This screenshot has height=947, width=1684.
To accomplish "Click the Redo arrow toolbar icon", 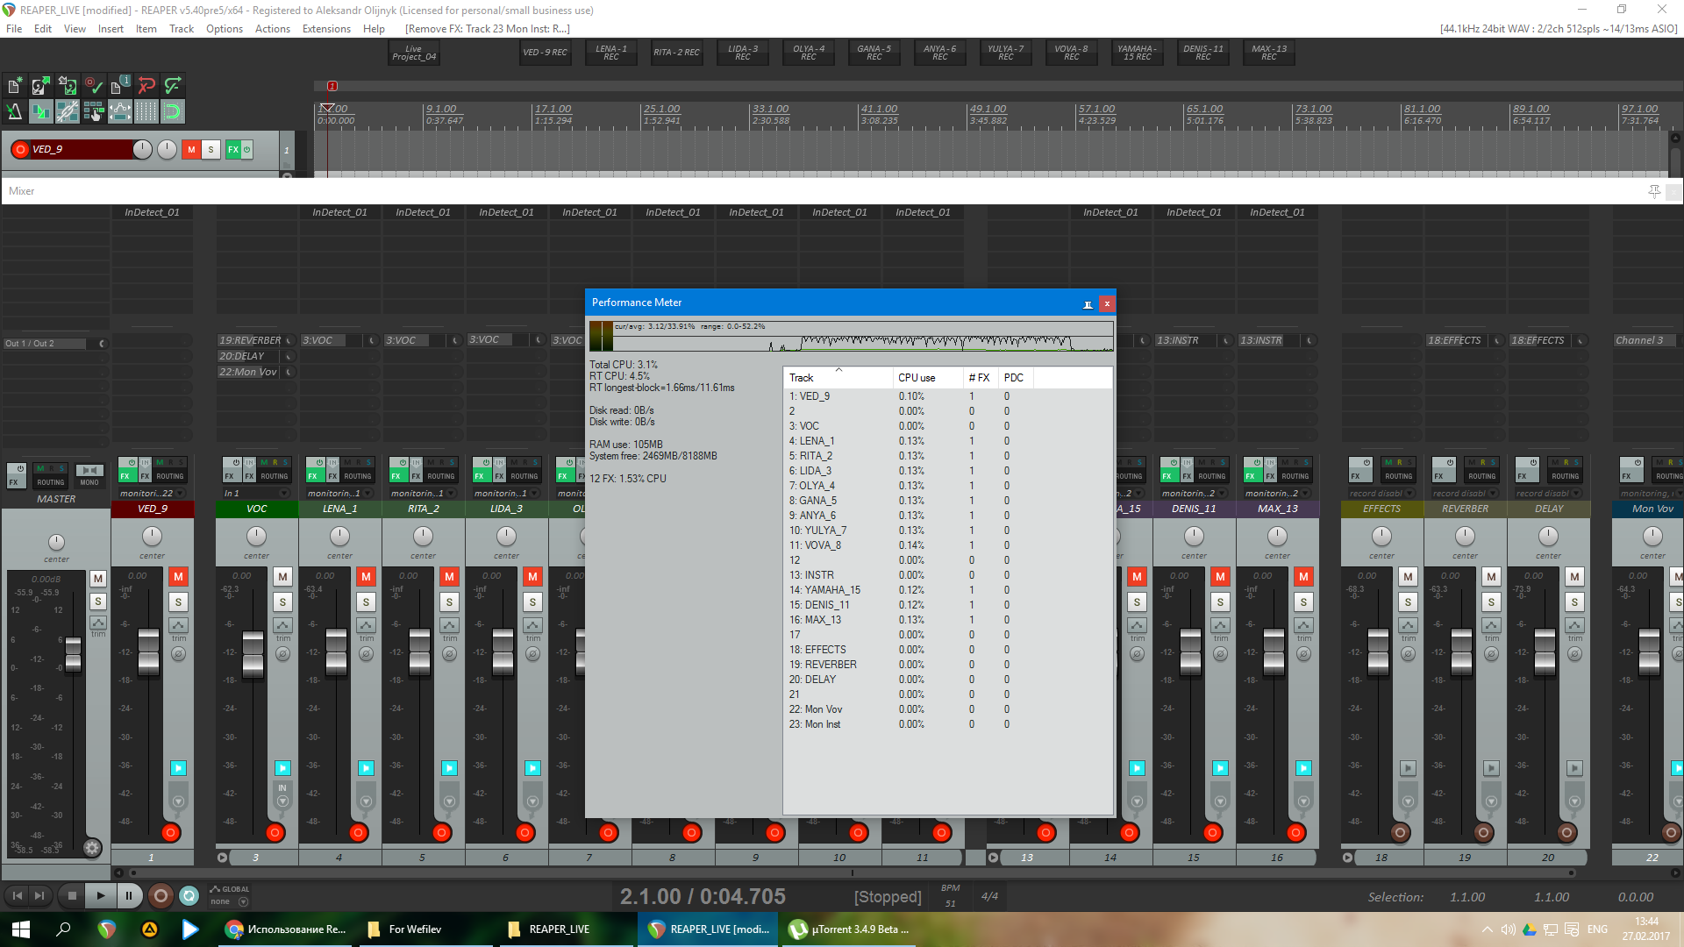I will tap(173, 85).
